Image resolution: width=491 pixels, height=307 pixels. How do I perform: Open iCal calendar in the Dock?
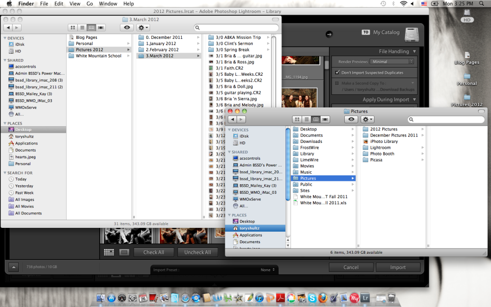coord(143,298)
